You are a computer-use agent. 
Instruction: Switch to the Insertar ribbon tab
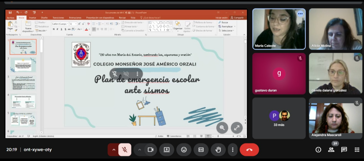click(x=32, y=18)
